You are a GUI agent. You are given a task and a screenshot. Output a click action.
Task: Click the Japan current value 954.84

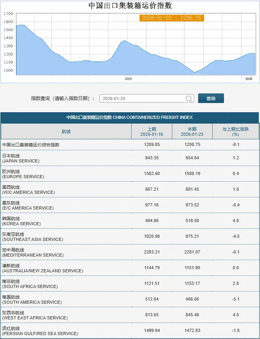click(x=192, y=158)
